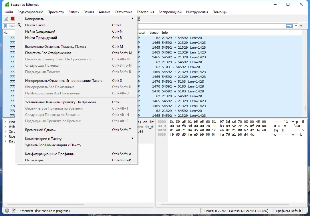The width and height of the screenshot is (310, 216).
Task: Click the Wireshark app icon in title bar
Action: click(x=7, y=4)
